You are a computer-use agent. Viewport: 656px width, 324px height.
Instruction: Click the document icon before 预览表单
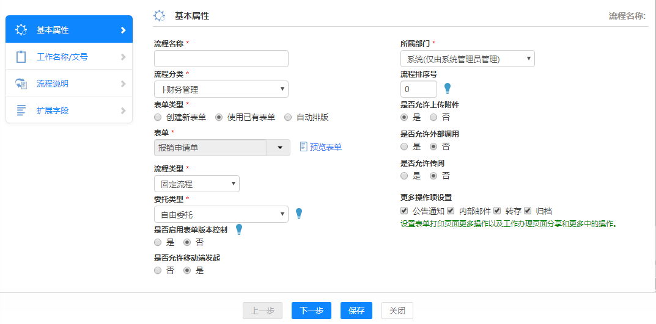pyautogui.click(x=303, y=147)
